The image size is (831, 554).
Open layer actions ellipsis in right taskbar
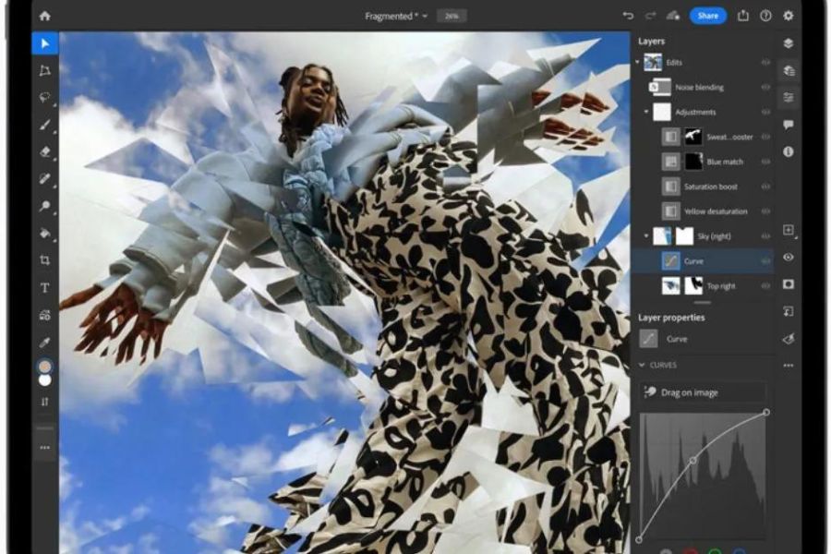click(789, 366)
